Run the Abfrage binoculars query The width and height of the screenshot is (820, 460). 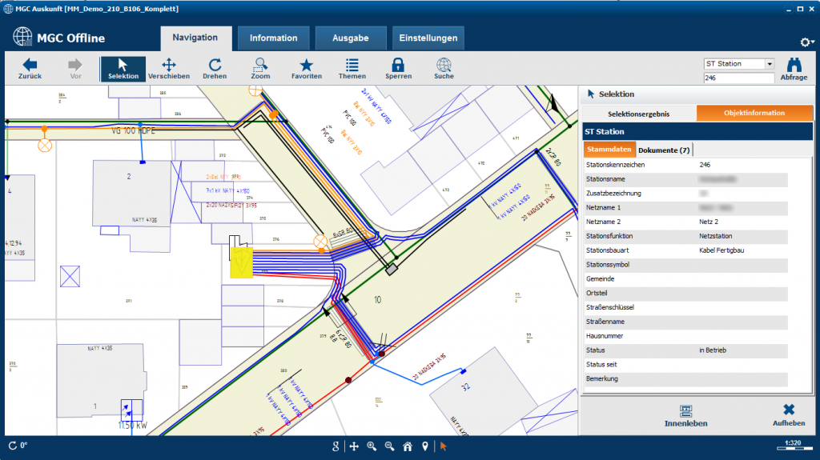click(794, 69)
